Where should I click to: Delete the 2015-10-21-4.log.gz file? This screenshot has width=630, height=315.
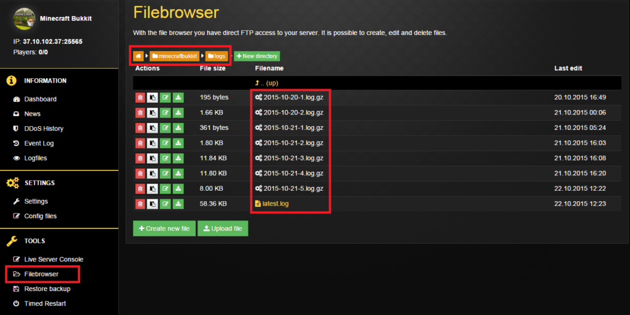[140, 173]
